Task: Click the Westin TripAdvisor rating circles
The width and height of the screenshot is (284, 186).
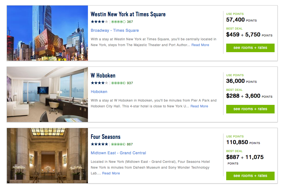Action: pos(118,22)
